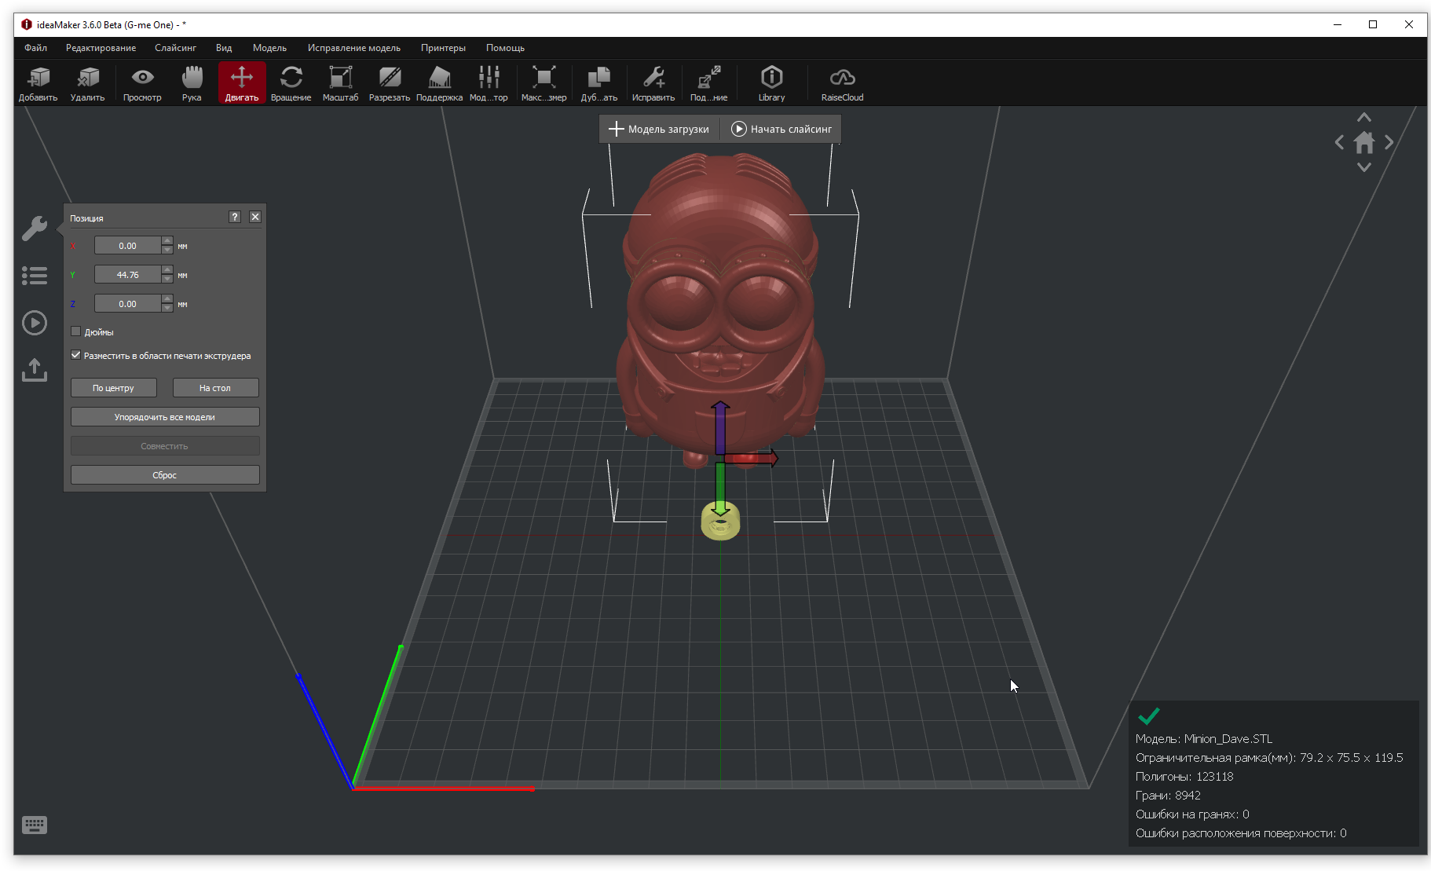Open the Модель menu
This screenshot has width=1431, height=871.
click(x=269, y=48)
